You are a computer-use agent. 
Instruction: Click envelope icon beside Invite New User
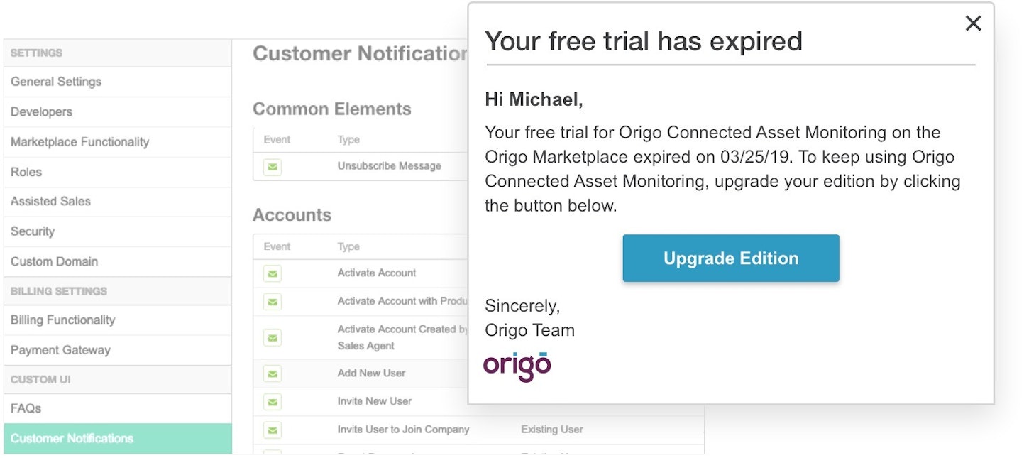click(x=273, y=402)
